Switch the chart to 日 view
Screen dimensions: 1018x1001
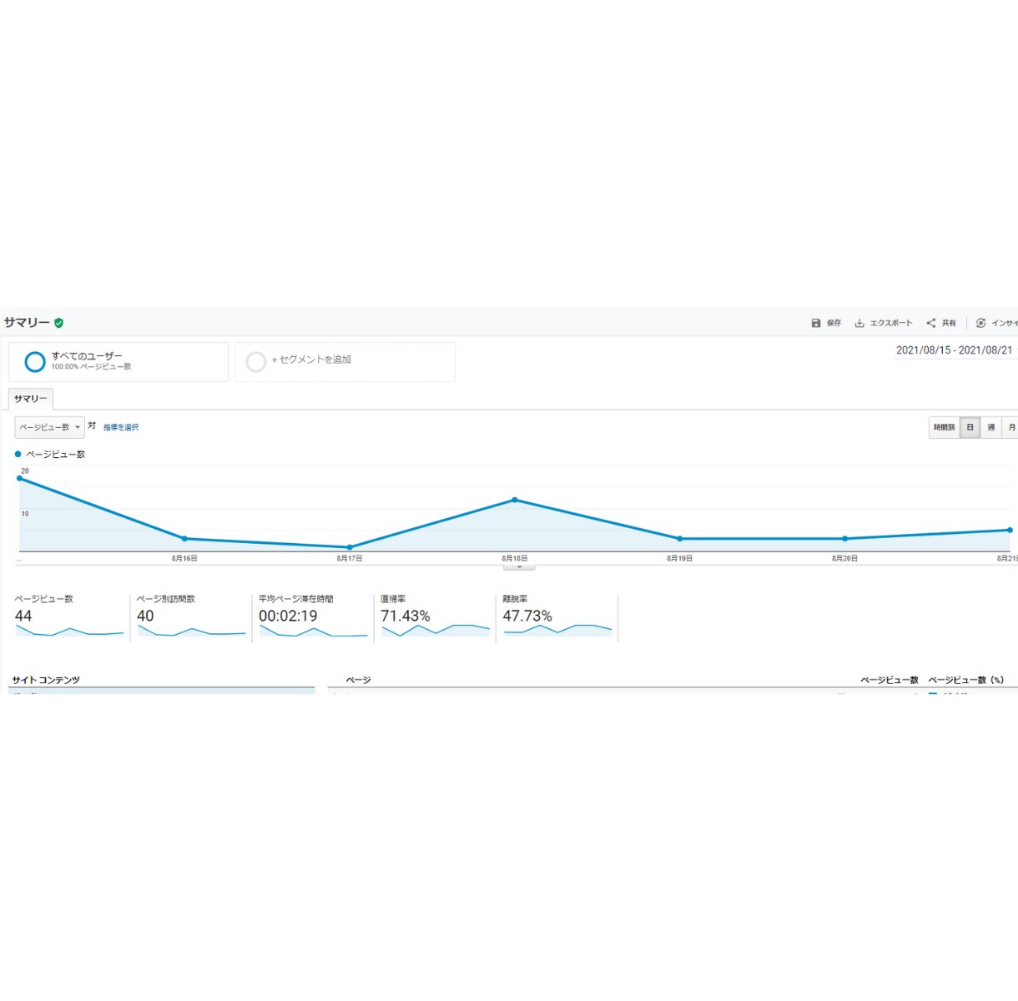[x=970, y=427]
